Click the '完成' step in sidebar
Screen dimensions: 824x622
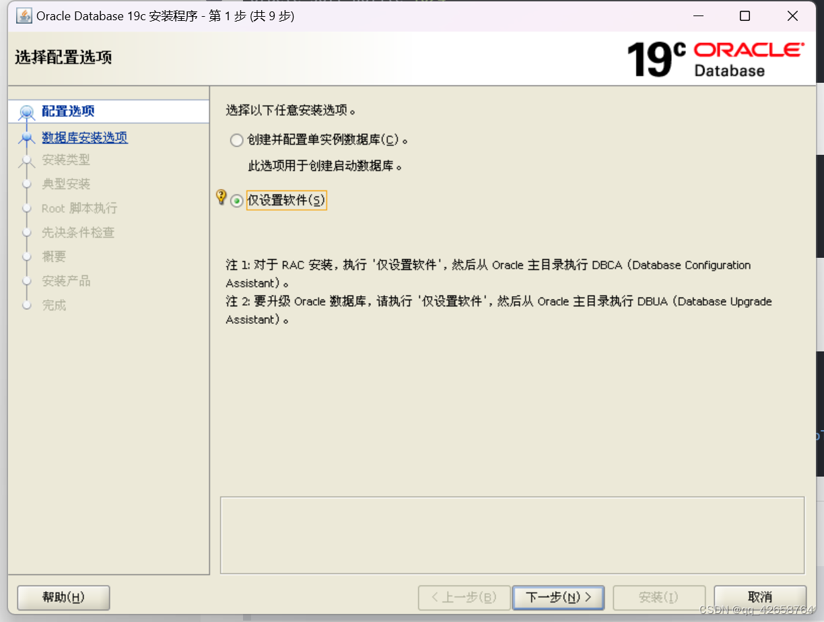(54, 305)
